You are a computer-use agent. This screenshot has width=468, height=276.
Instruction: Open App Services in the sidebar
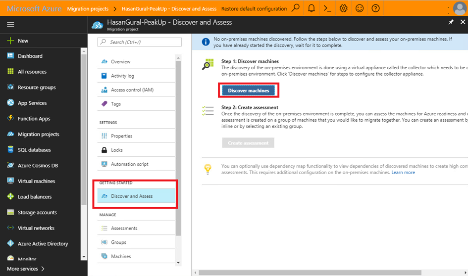point(32,103)
